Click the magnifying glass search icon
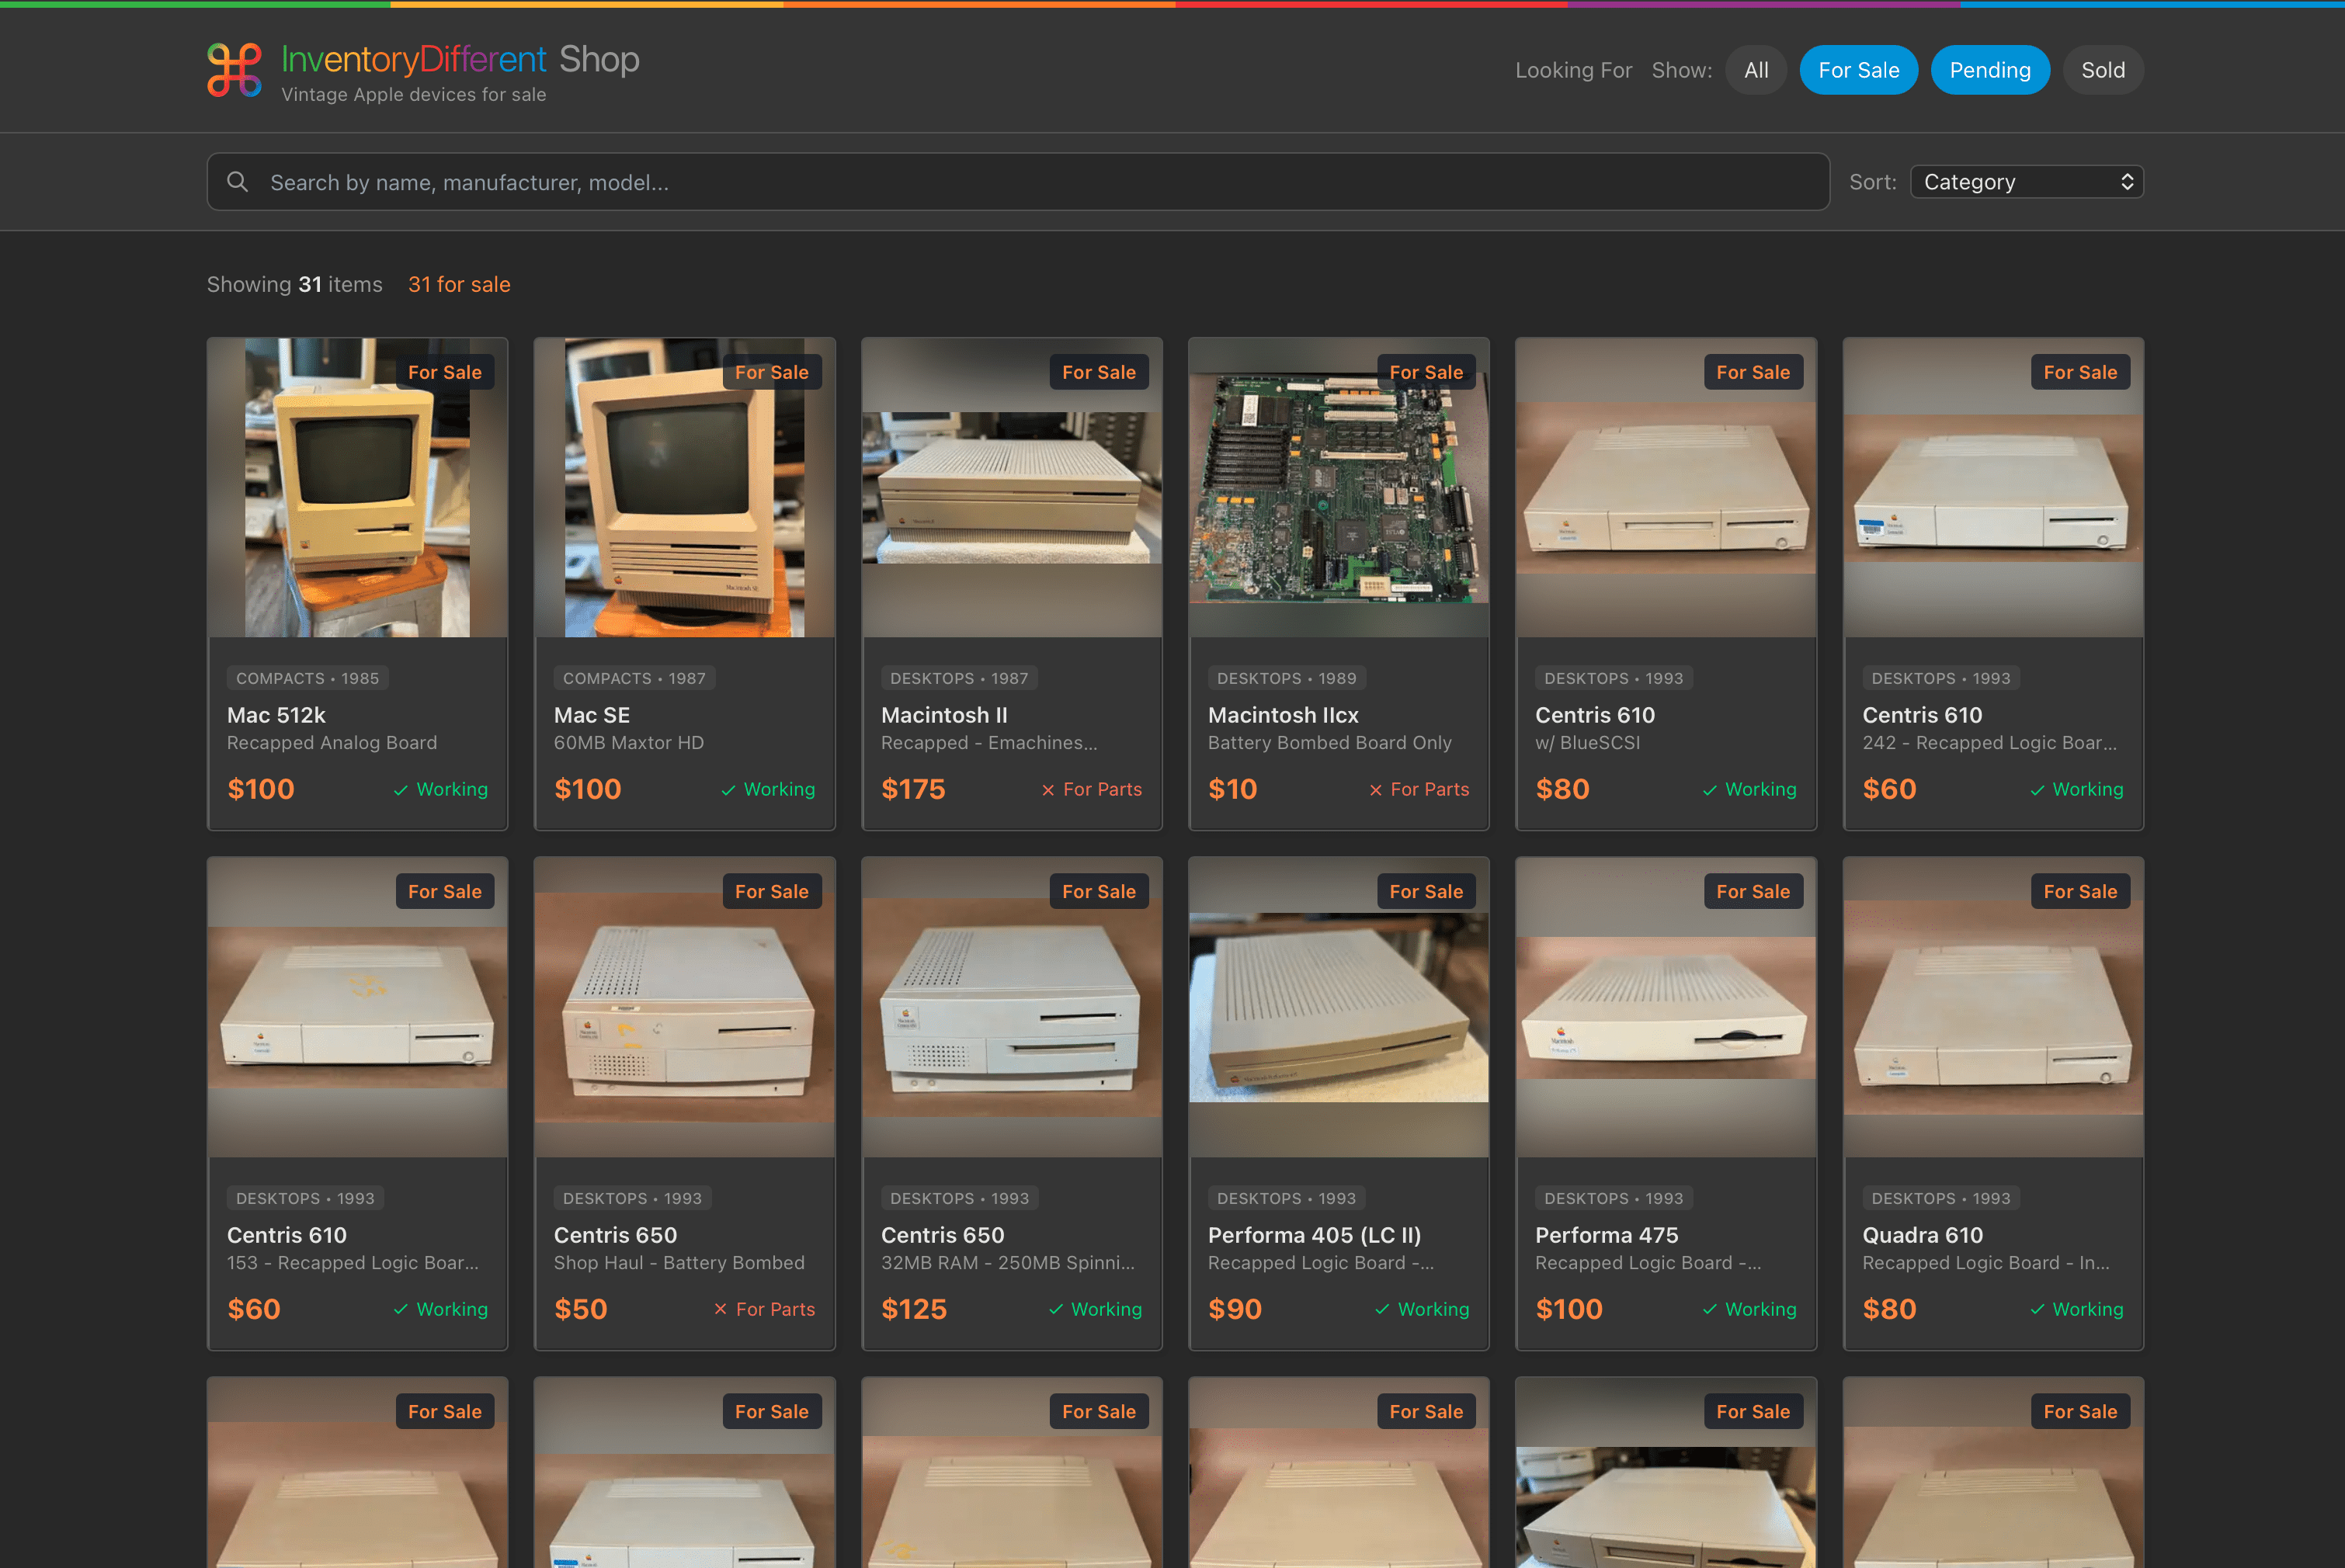Viewport: 2345px width, 1568px height. click(x=237, y=182)
